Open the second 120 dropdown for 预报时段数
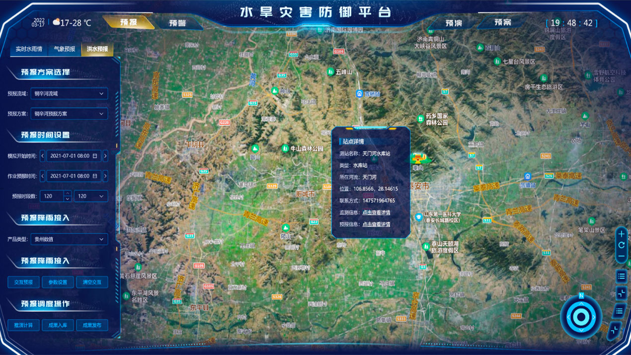Viewport: 631px width, 355px height. [91, 196]
